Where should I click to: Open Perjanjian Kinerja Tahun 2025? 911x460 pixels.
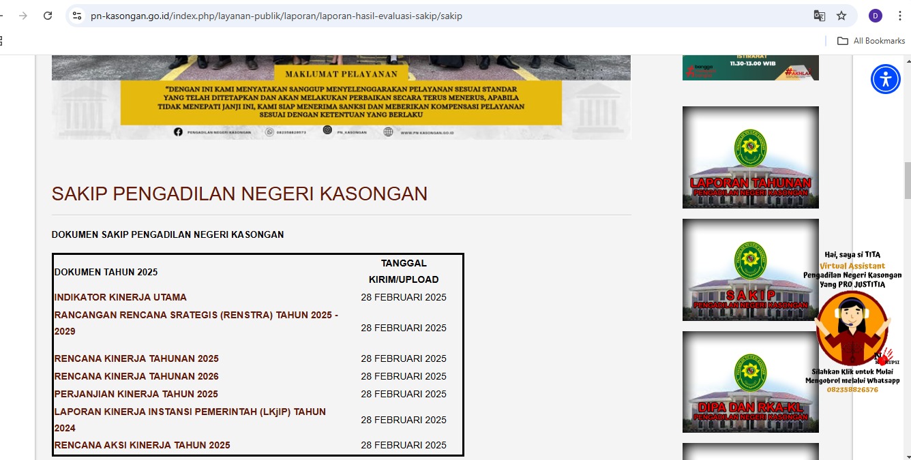point(136,394)
